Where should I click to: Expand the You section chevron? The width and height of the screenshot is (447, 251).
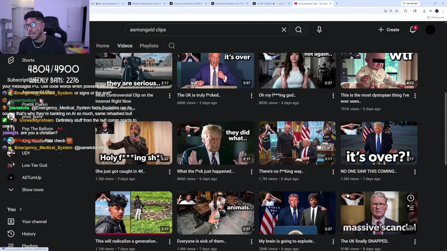pos(21,210)
